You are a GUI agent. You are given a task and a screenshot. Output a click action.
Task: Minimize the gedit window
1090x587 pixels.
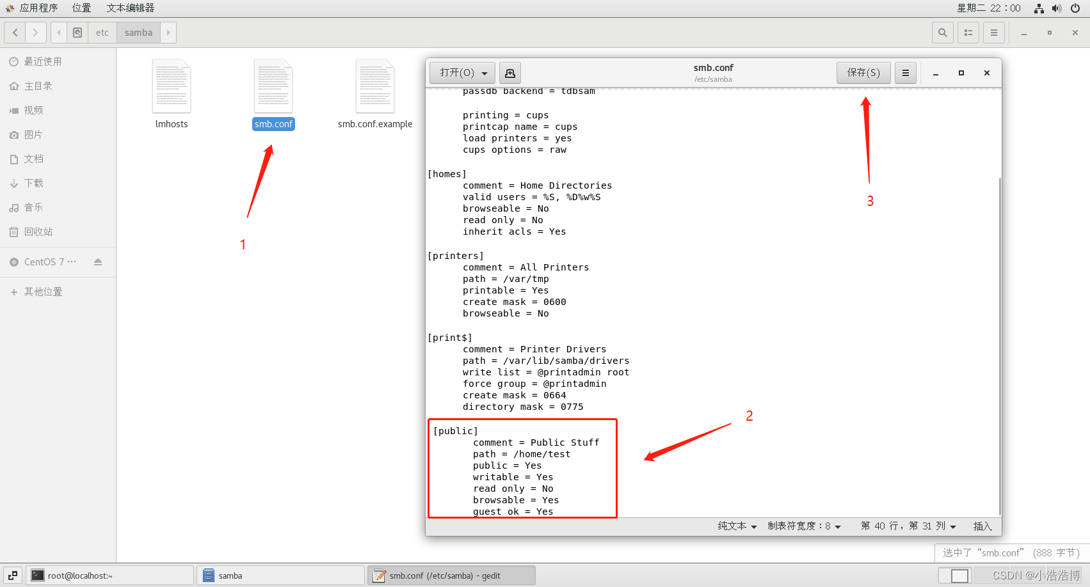[936, 73]
